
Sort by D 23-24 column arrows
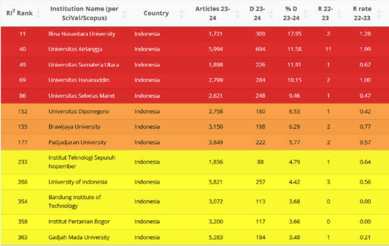(271, 14)
